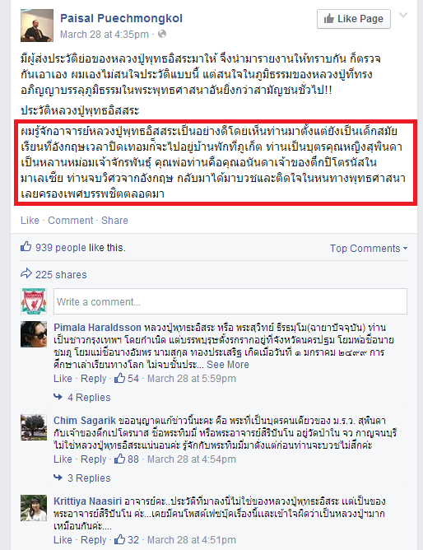Click the public globe privacy icon

point(162,34)
